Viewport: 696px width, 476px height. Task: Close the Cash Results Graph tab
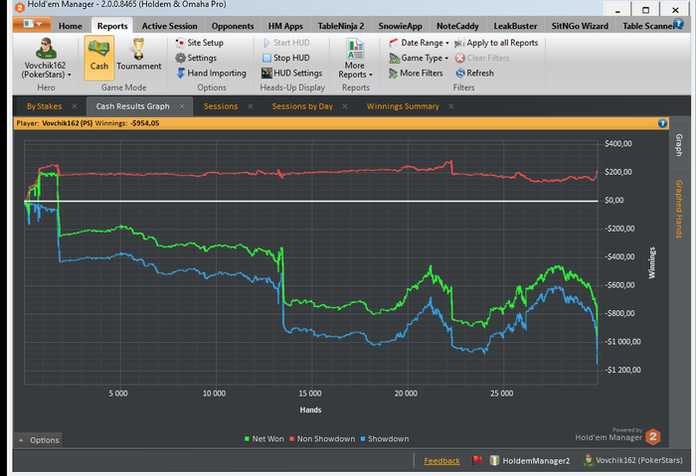point(182,106)
